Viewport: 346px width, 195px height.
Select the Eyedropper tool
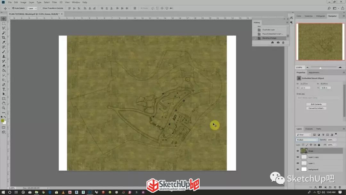point(4,42)
